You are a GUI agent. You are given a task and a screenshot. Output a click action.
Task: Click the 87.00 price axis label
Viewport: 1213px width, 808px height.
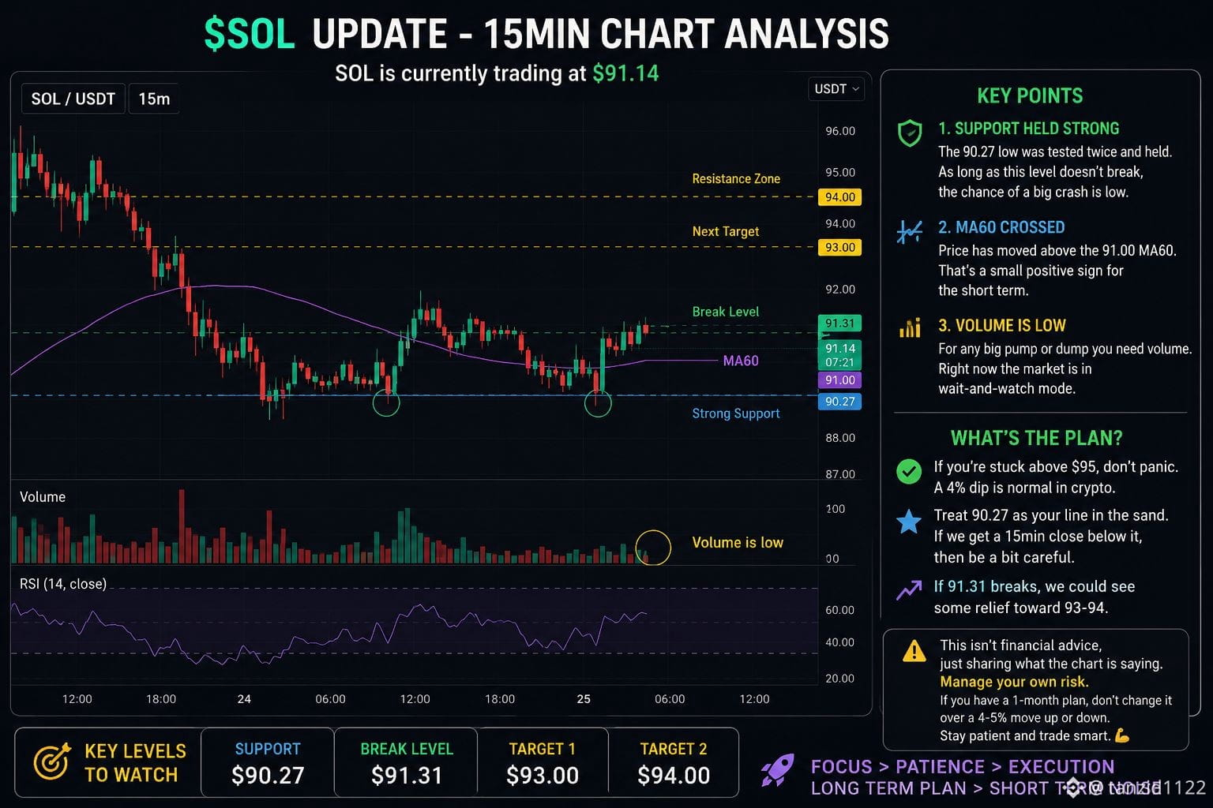point(840,474)
